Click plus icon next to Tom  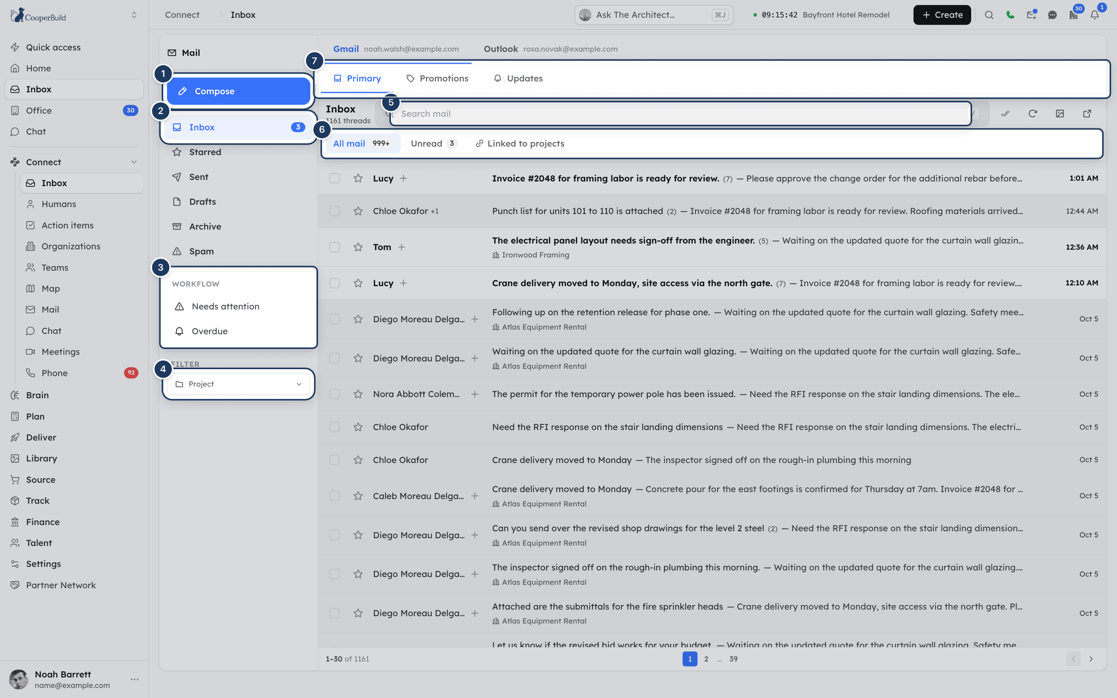[x=401, y=247]
